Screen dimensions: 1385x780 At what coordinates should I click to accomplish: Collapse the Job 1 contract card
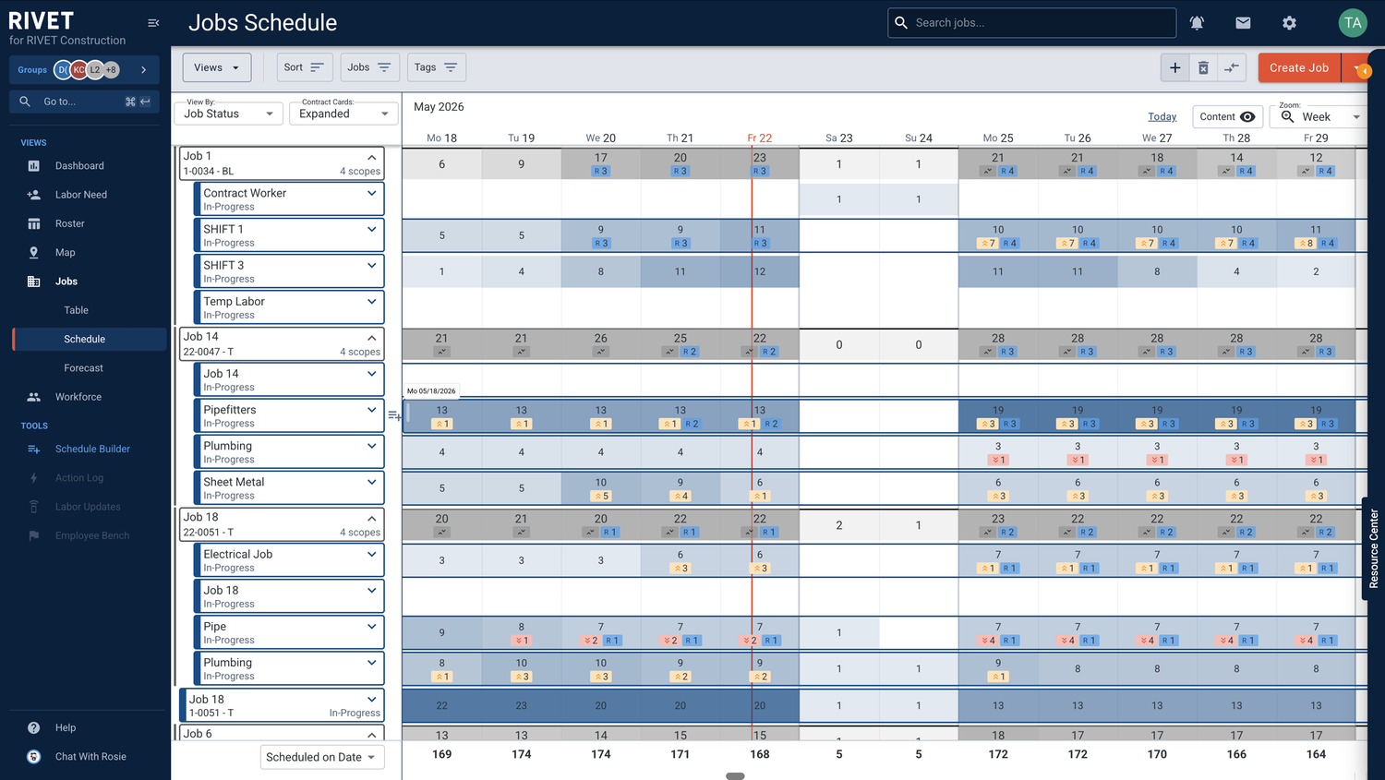(372, 157)
